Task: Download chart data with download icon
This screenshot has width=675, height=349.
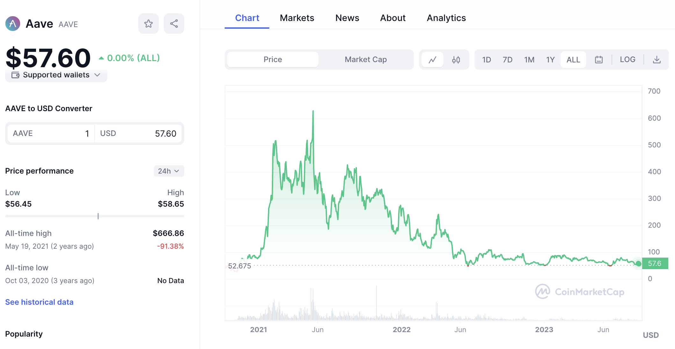Action: [657, 60]
